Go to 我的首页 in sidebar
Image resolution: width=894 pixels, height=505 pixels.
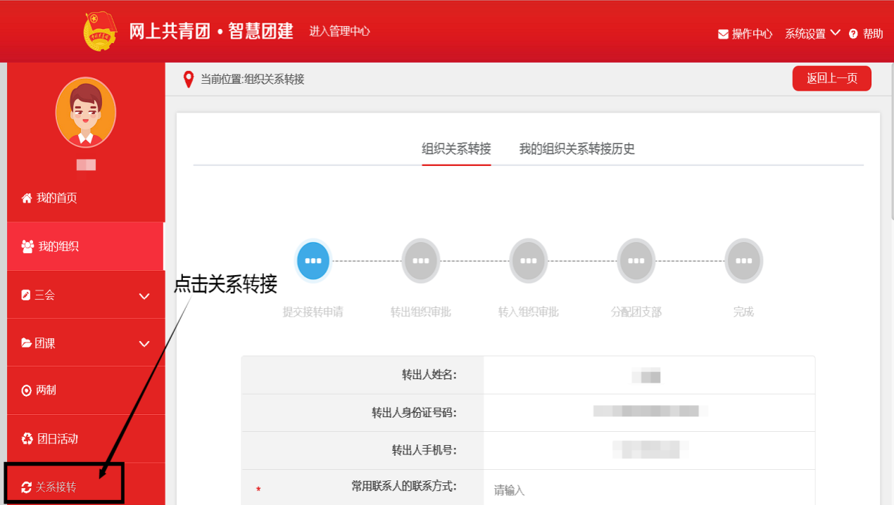coord(56,198)
